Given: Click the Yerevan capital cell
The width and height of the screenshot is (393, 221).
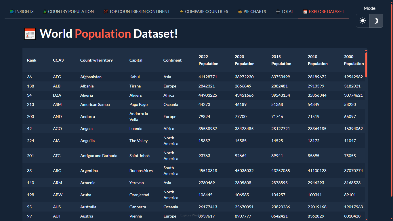Looking at the screenshot, I should tap(137, 183).
